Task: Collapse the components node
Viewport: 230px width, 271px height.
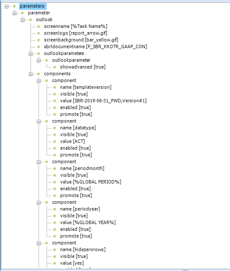Action: tap(30, 74)
